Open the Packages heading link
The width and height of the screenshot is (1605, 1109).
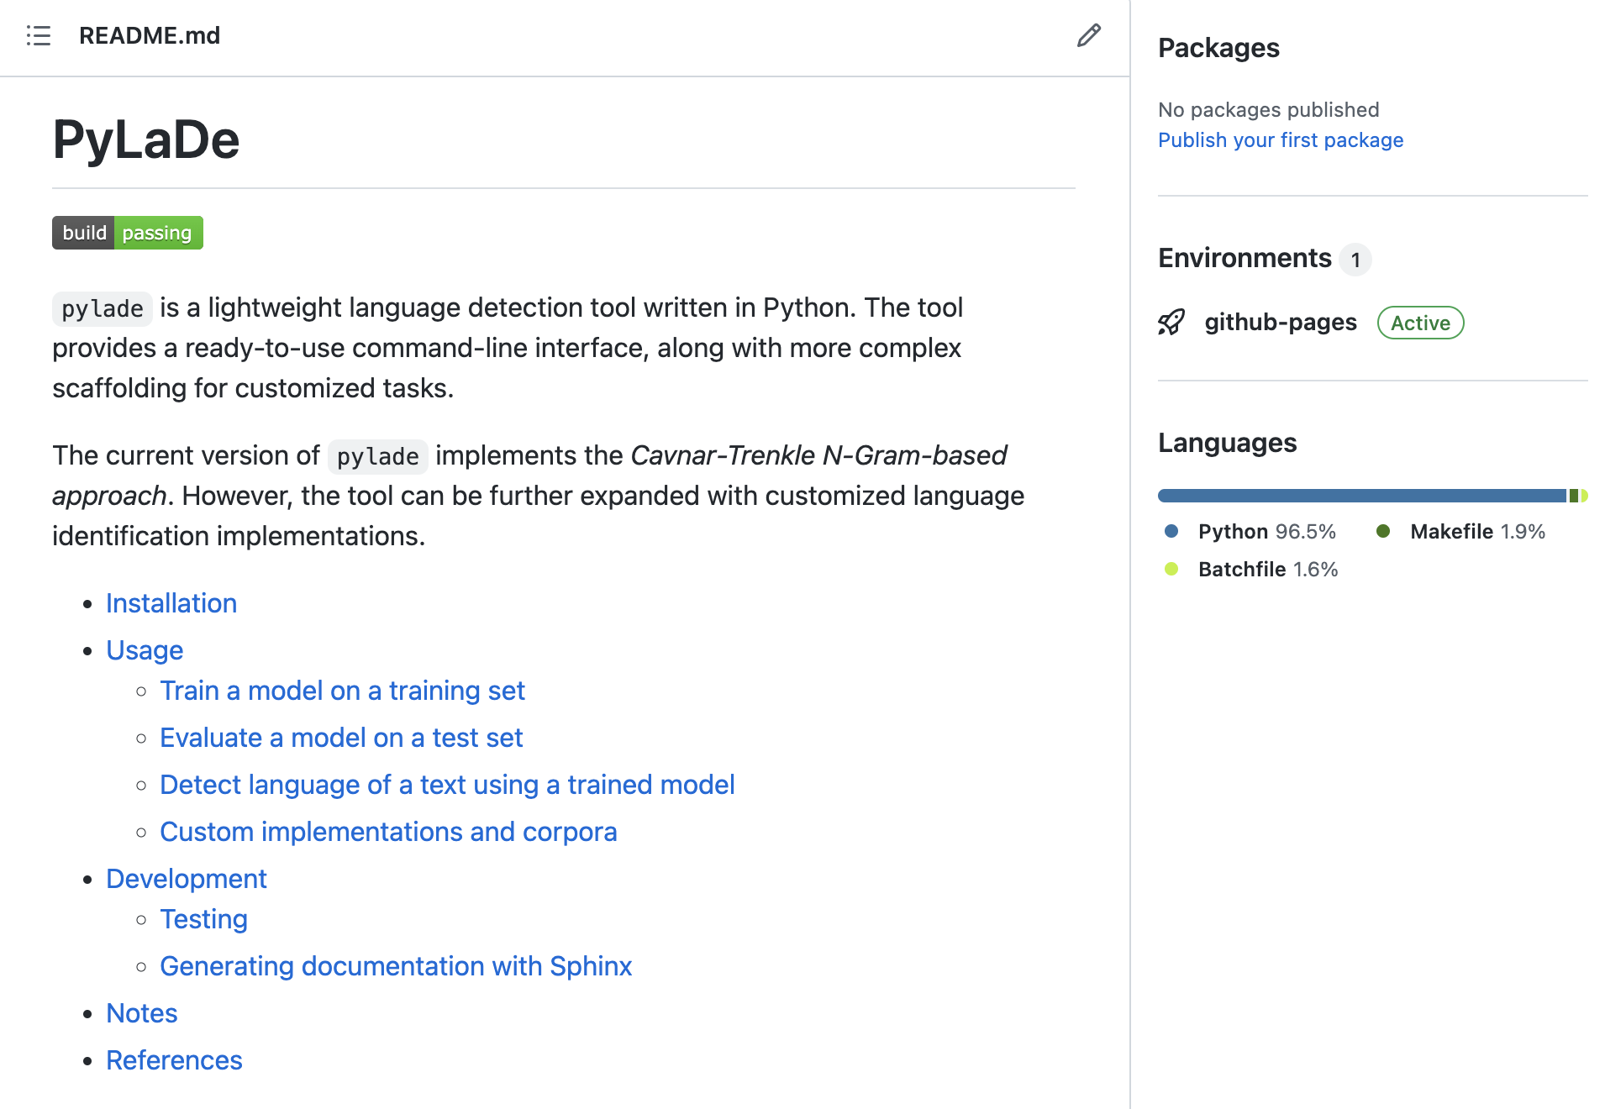1218,48
